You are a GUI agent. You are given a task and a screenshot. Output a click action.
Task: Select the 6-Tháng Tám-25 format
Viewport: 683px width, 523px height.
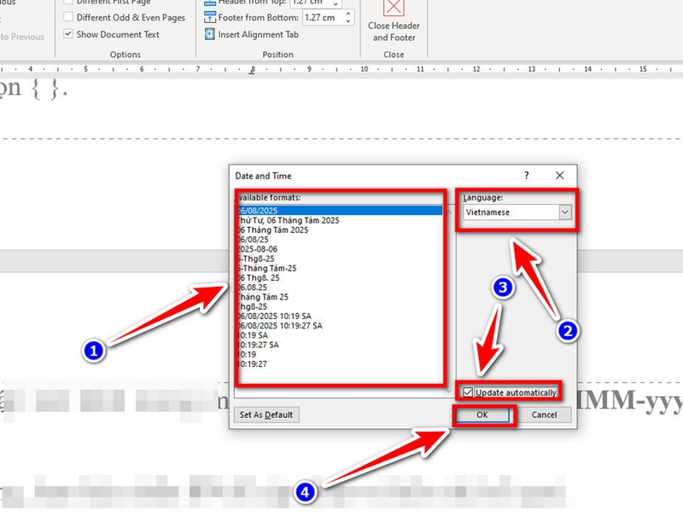pyautogui.click(x=340, y=268)
